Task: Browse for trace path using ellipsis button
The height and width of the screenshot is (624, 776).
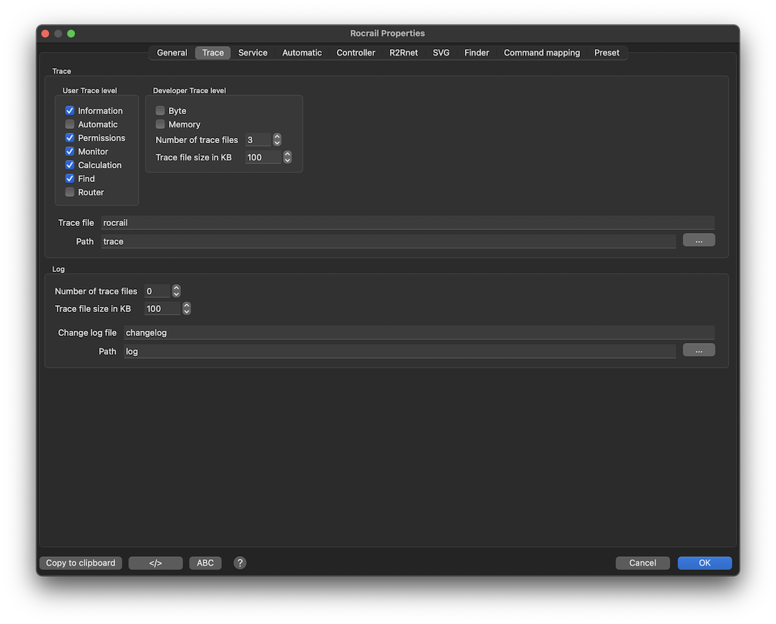Action: coord(698,240)
